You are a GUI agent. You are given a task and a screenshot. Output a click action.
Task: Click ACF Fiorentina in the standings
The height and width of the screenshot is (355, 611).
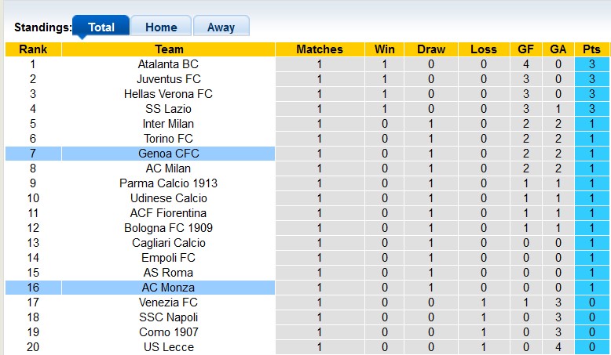(168, 213)
